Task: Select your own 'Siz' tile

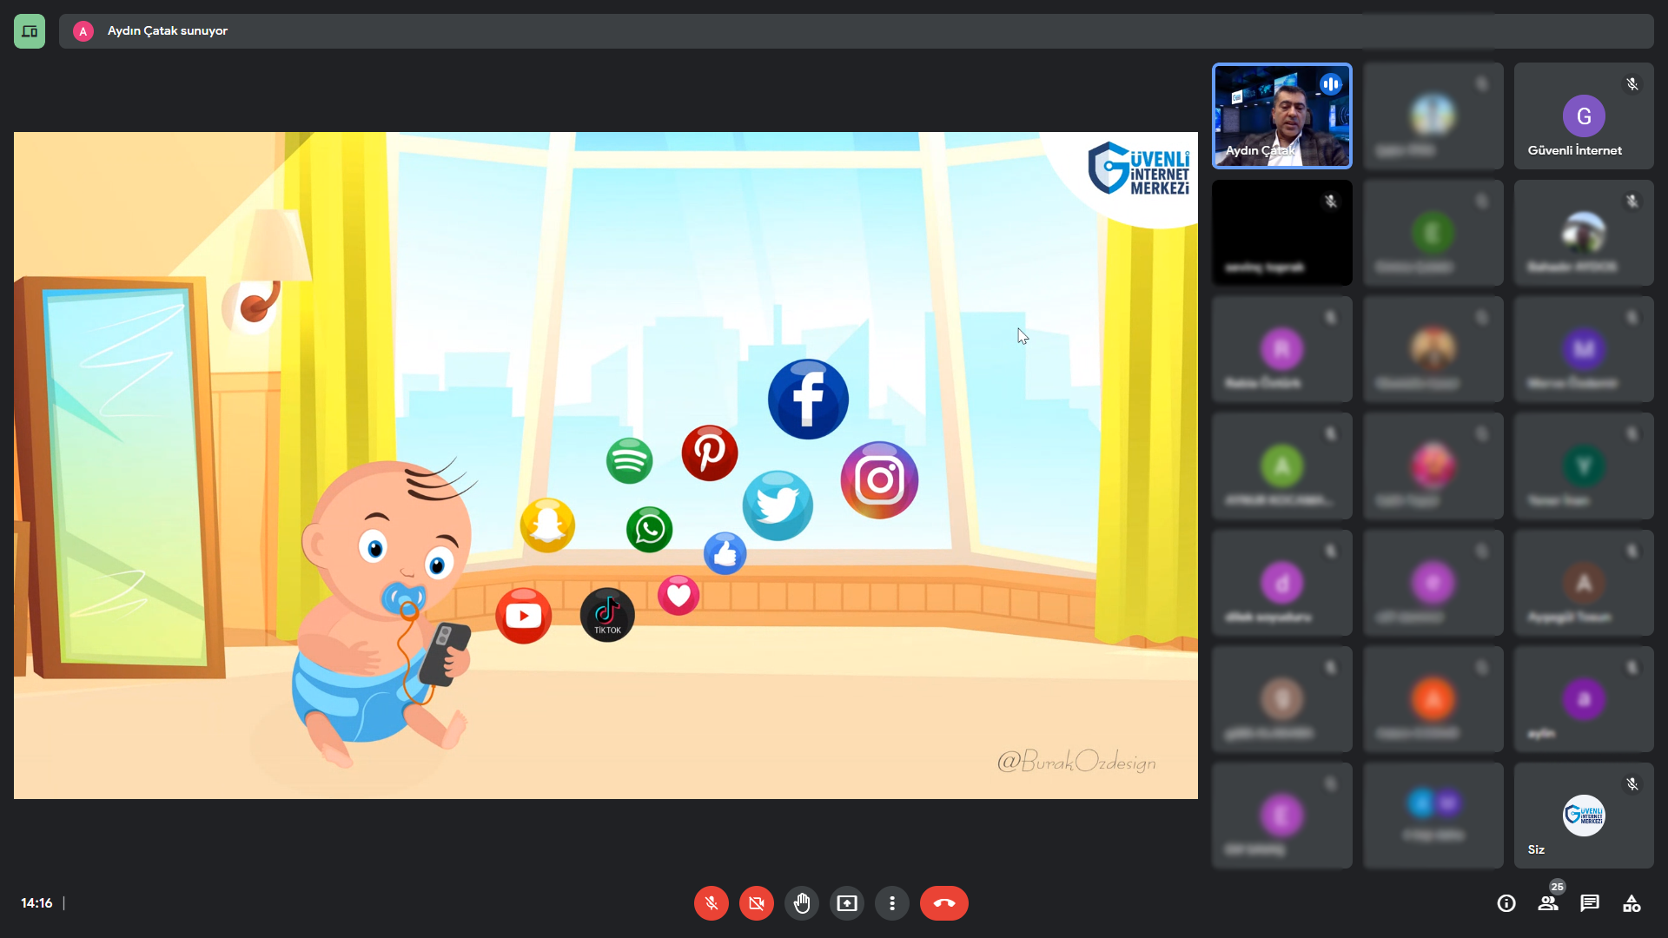Action: [1584, 816]
